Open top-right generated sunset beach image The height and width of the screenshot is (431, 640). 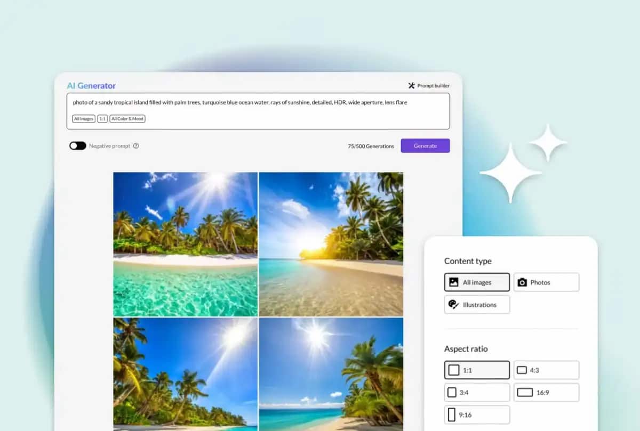point(331,244)
